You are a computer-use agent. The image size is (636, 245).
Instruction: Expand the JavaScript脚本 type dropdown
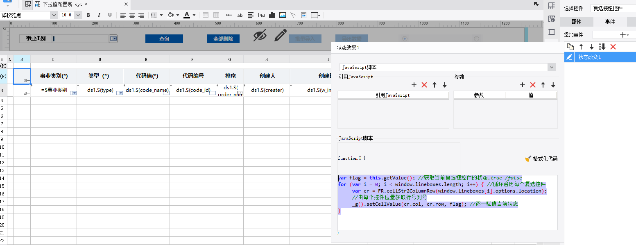448,67
